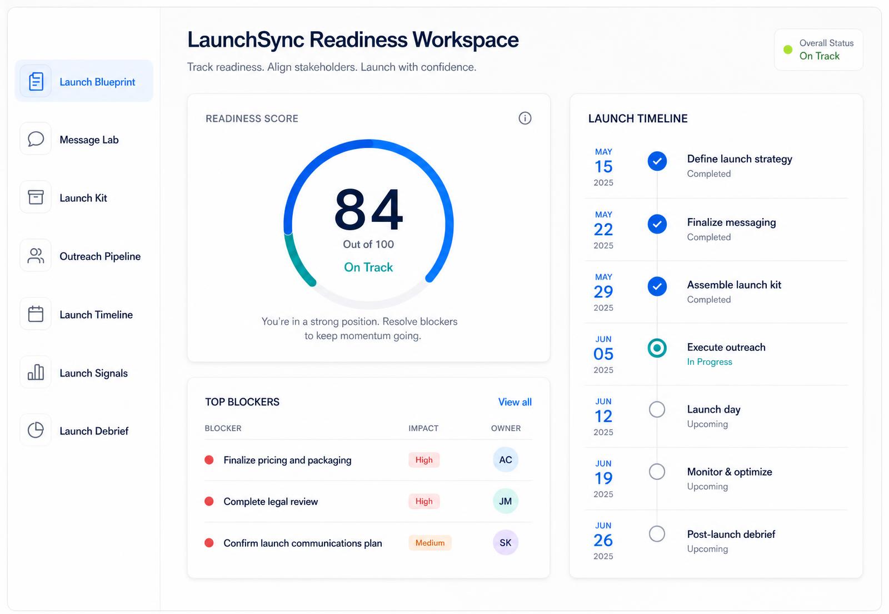Open the Launch Blueprint section
The image size is (889, 614).
point(84,81)
